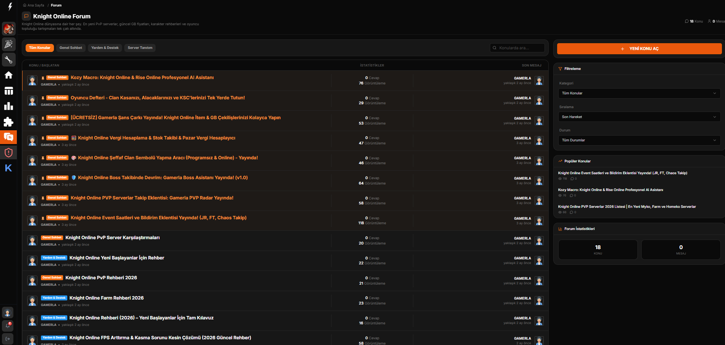The height and width of the screenshot is (345, 725).
Task: Open the party popper section in the sidebar
Action: coord(8,44)
